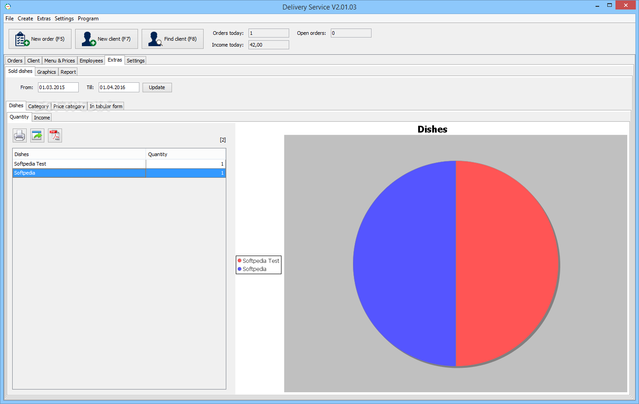Open the File menu
The width and height of the screenshot is (639, 404).
point(10,19)
